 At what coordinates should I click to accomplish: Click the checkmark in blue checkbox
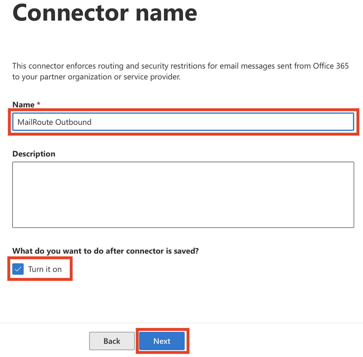coord(18,269)
